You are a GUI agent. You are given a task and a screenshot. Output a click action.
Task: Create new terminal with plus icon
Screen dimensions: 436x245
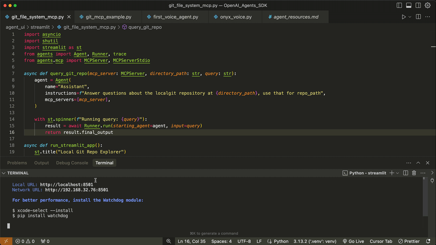tap(392, 173)
